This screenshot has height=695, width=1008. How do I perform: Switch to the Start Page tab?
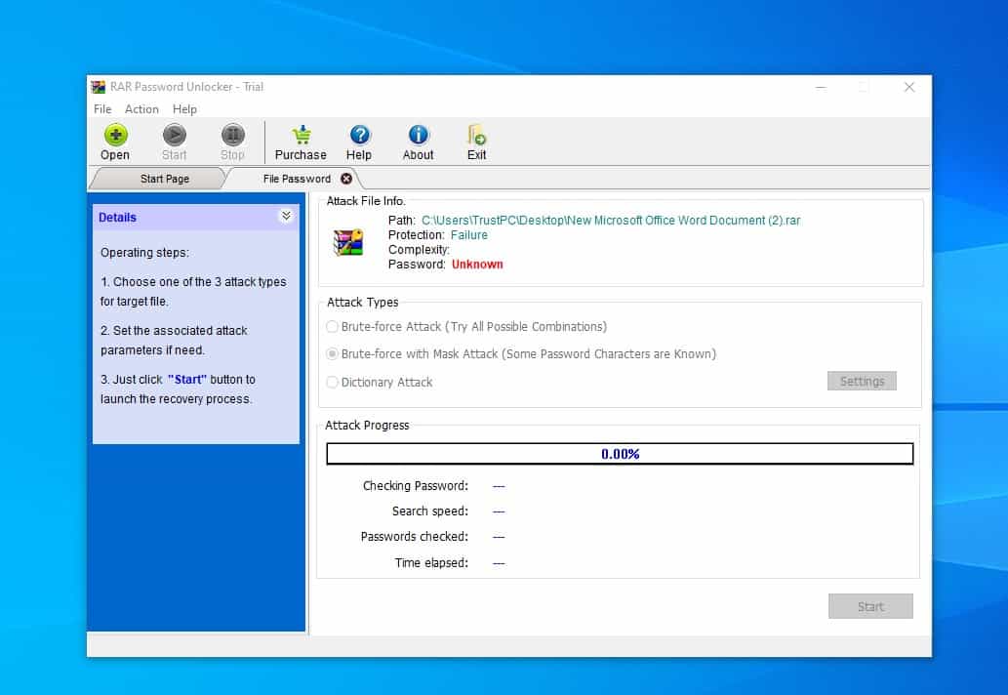tap(164, 179)
